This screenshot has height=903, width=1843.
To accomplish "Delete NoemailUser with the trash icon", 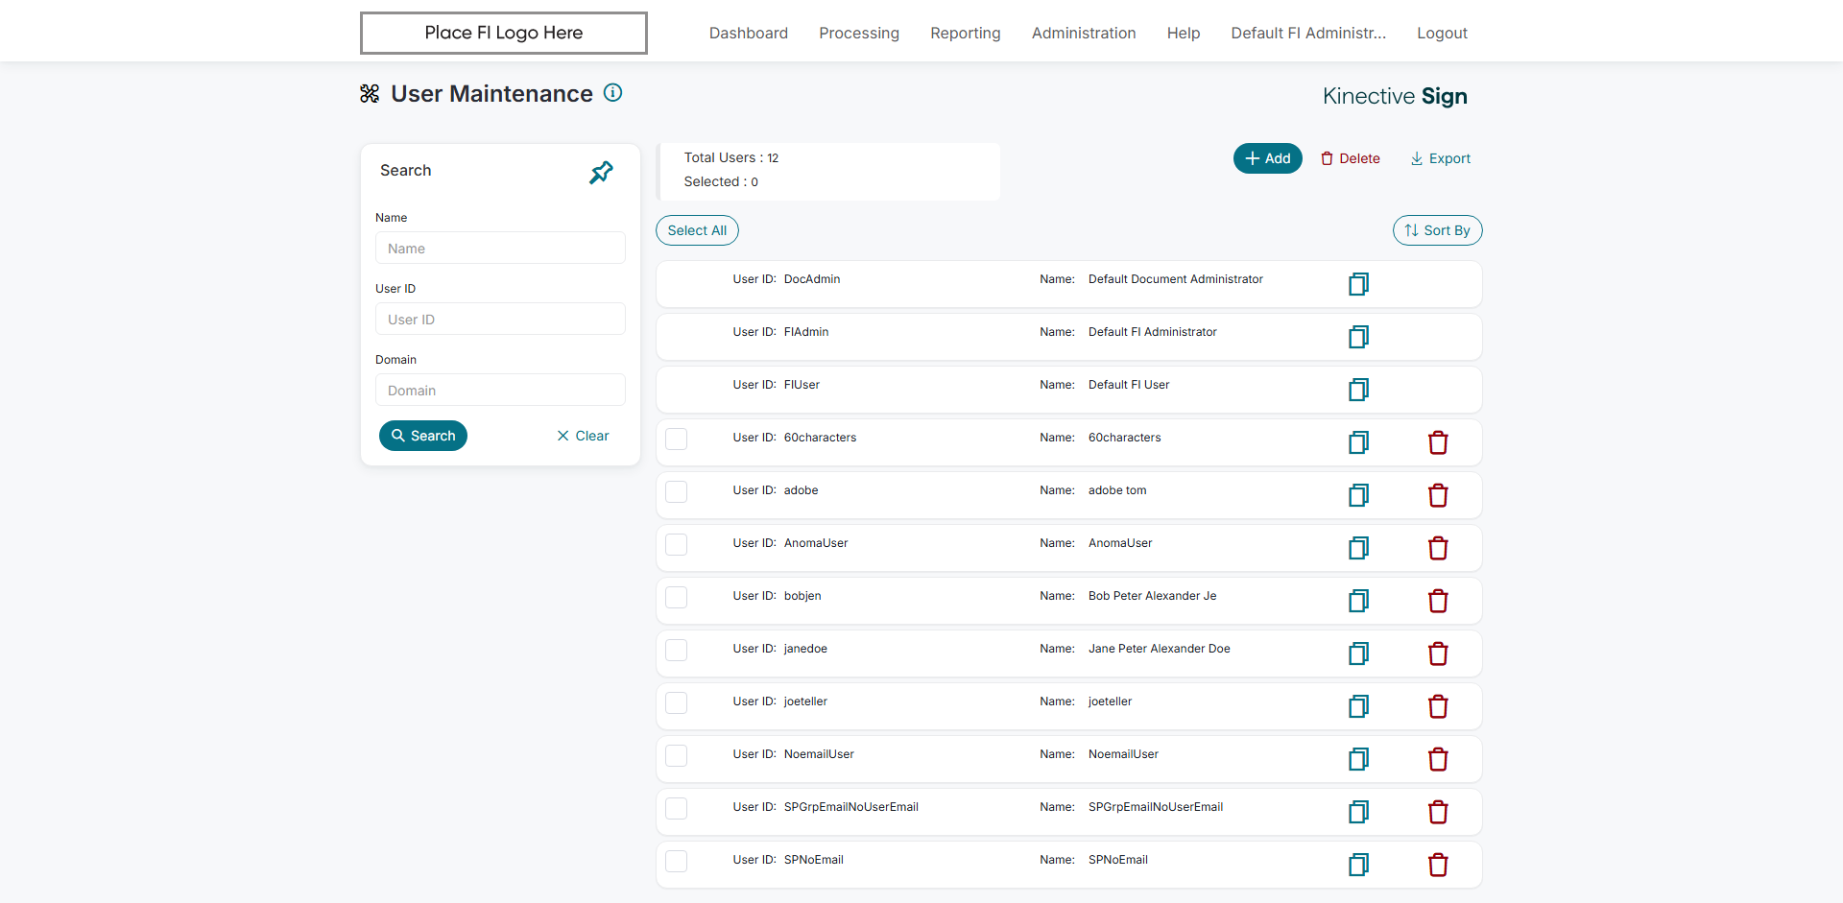I will (x=1438, y=759).
